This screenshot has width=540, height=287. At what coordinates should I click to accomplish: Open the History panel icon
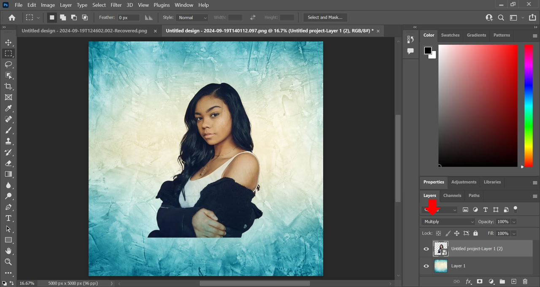coord(411,39)
